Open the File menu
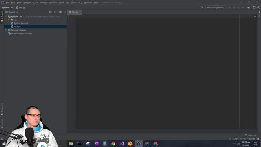This screenshot has width=261, height=147. [7, 3]
